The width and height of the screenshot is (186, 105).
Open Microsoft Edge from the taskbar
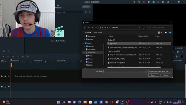(x=80, y=102)
